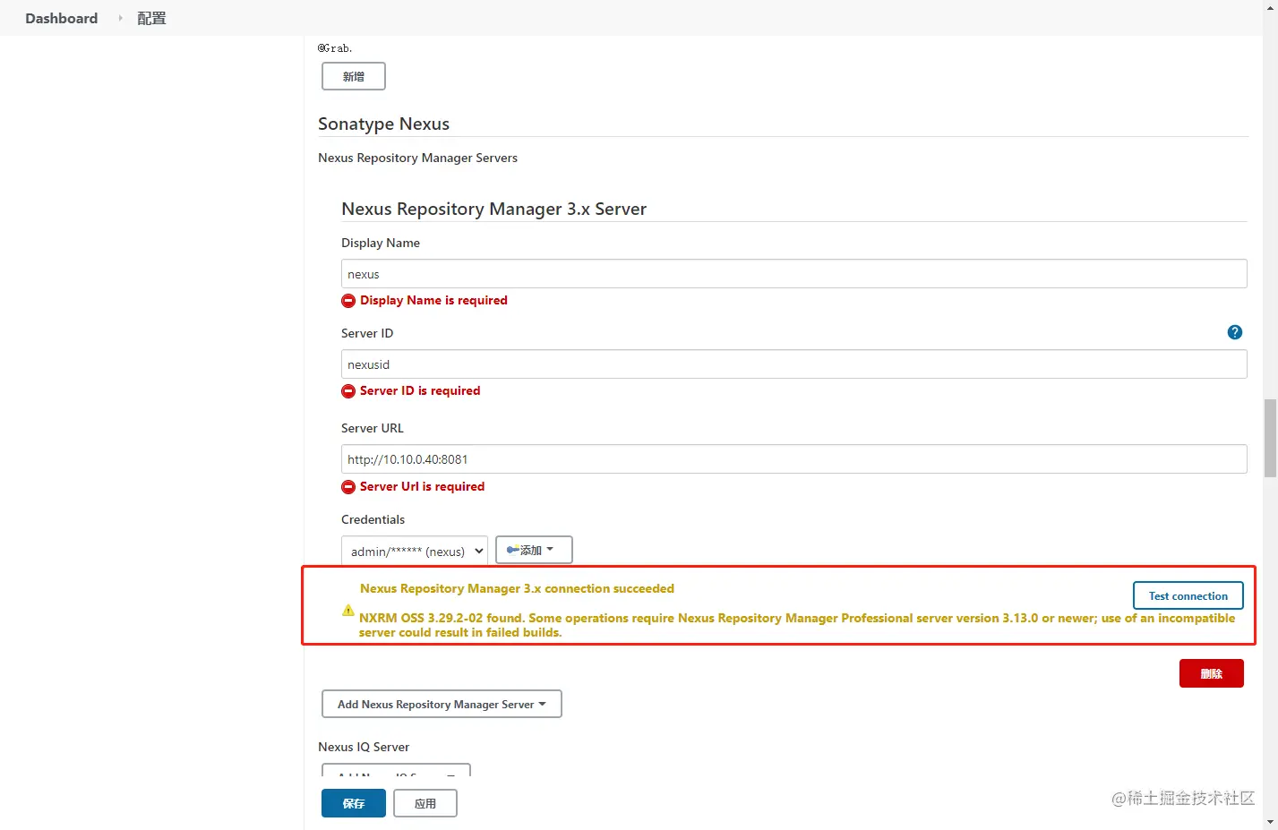Click the 新增 button
Image resolution: width=1278 pixels, height=830 pixels.
pyautogui.click(x=354, y=76)
